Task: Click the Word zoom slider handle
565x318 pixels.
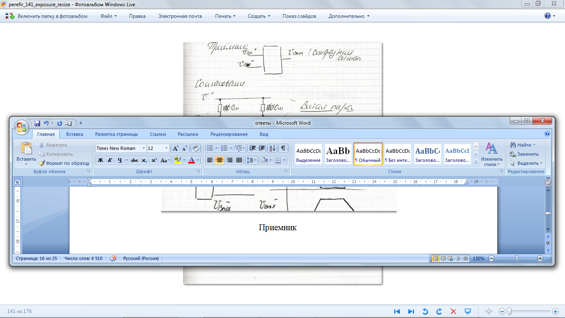Action: click(517, 258)
